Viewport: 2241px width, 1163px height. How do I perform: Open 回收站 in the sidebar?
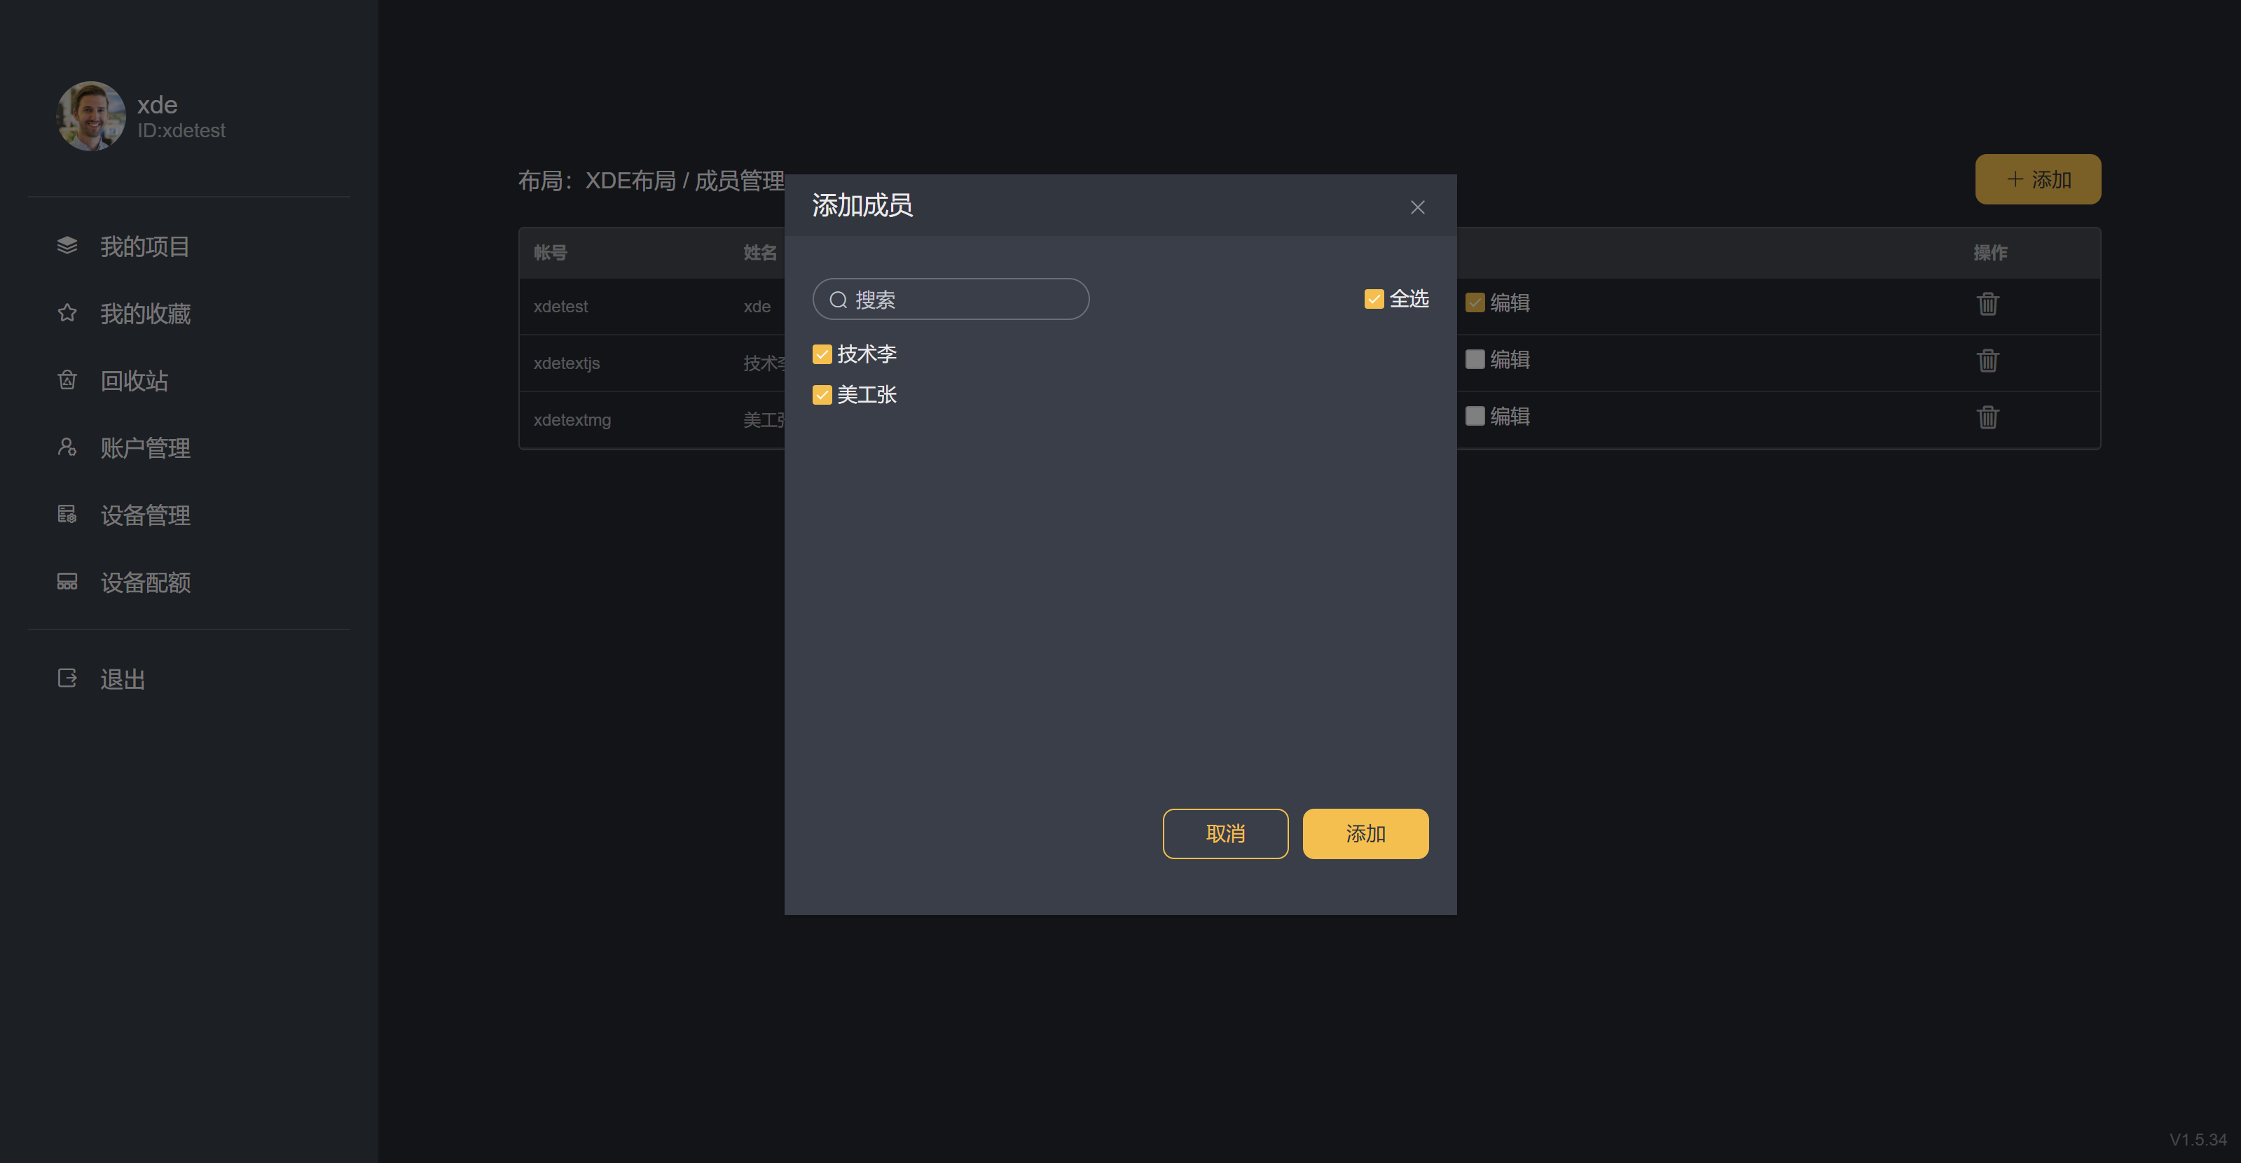click(134, 381)
